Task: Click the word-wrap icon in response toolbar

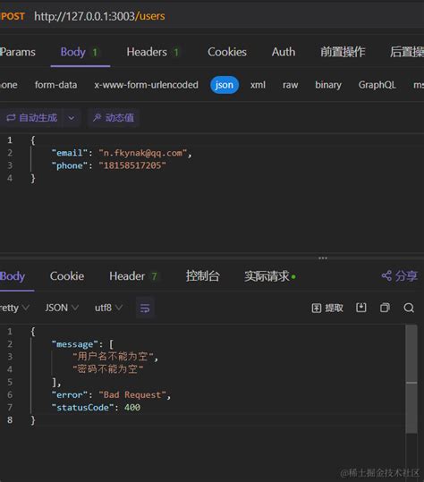Action: 145,308
